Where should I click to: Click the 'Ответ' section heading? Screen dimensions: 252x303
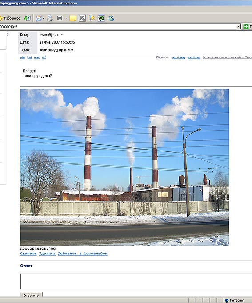[x=26, y=266]
